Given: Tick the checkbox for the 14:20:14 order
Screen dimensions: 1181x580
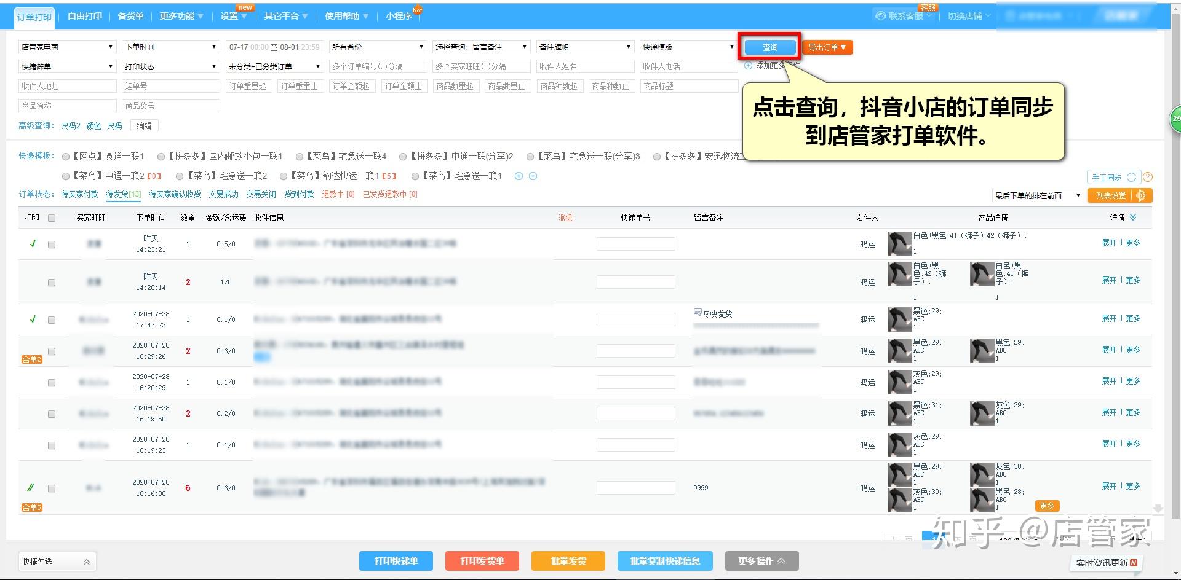Looking at the screenshot, I should pyautogui.click(x=52, y=283).
